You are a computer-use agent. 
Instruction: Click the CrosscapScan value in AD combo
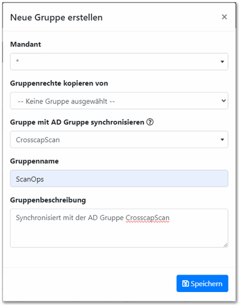(38, 140)
